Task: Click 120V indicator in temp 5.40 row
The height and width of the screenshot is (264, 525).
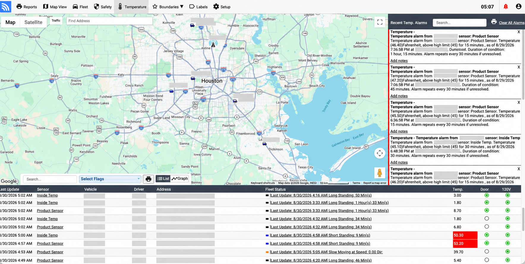Action: tap(507, 260)
